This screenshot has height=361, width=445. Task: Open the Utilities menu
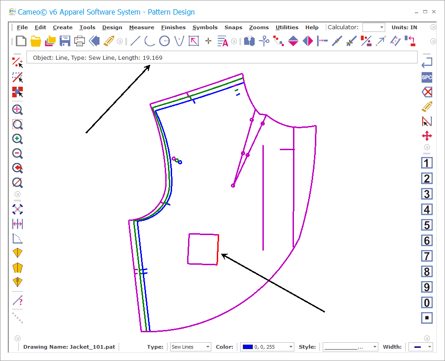point(287,27)
